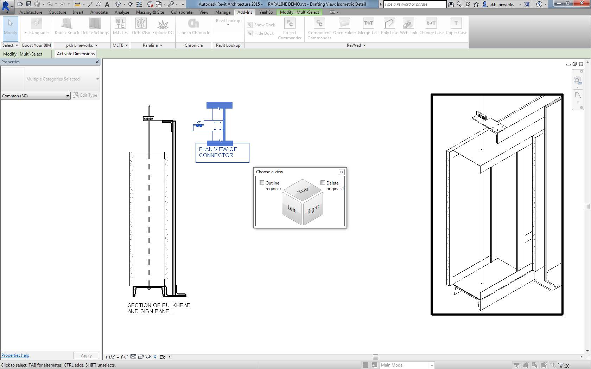Toggle the Detail Level icon beside the view scale
This screenshot has height=369, width=591.
click(x=133, y=357)
